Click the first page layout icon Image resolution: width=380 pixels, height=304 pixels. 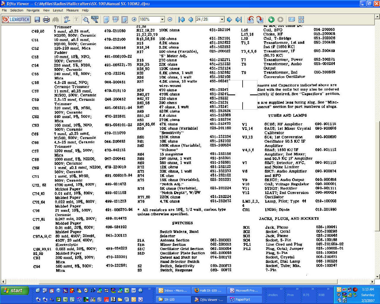pyautogui.click(x=106, y=19)
